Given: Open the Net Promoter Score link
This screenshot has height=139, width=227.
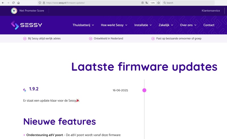Looking at the screenshot, I should pyautogui.click(x=32, y=10).
